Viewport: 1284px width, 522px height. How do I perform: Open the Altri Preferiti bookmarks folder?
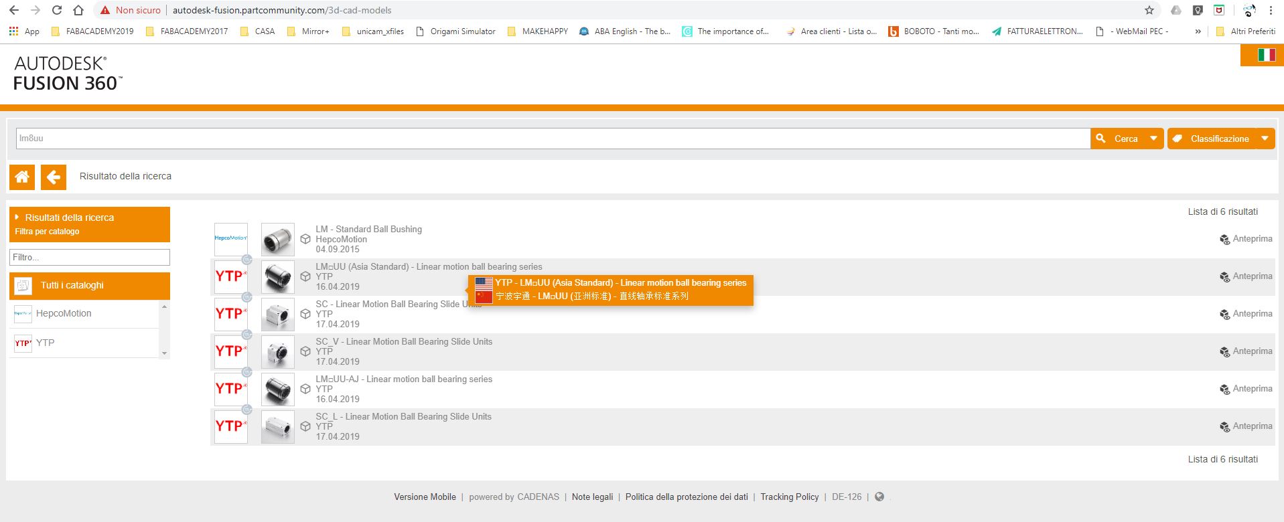[x=1246, y=31]
